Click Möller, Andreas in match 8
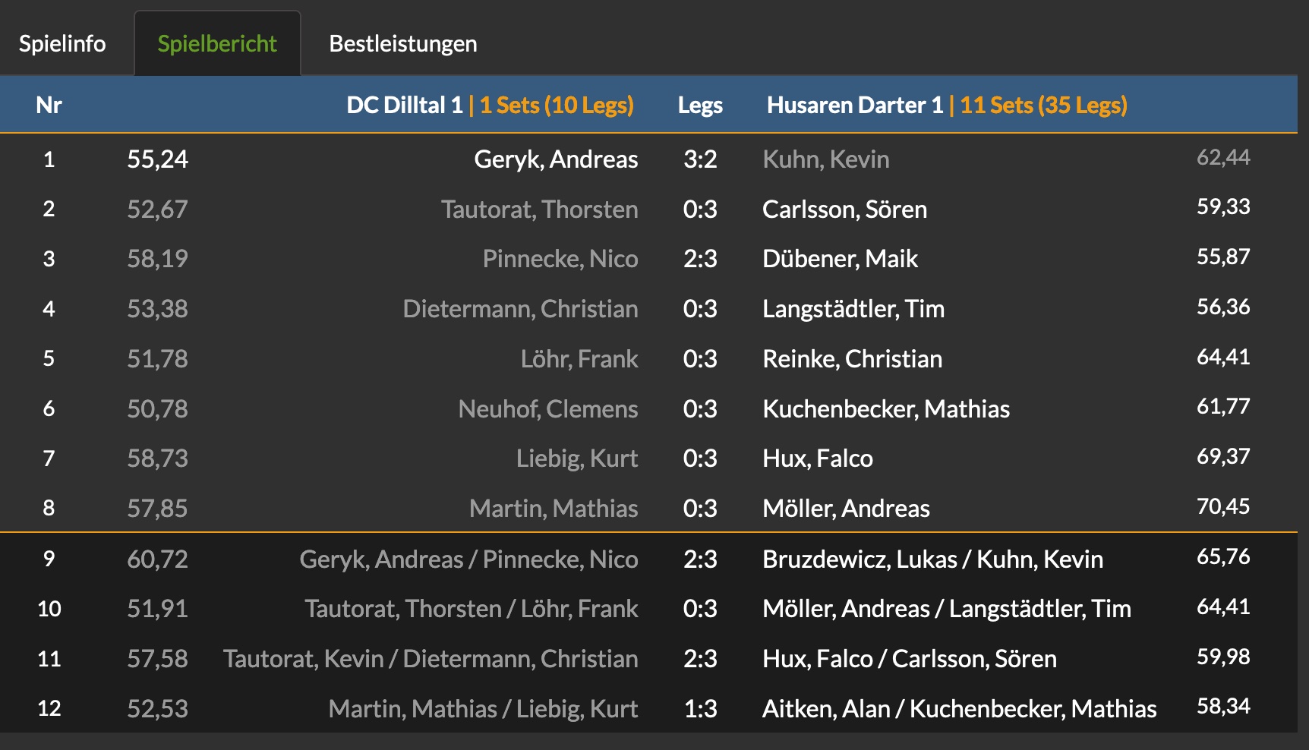 point(846,509)
